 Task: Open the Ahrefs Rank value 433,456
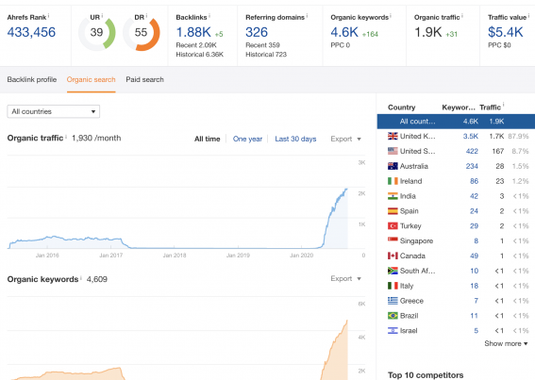pos(31,32)
